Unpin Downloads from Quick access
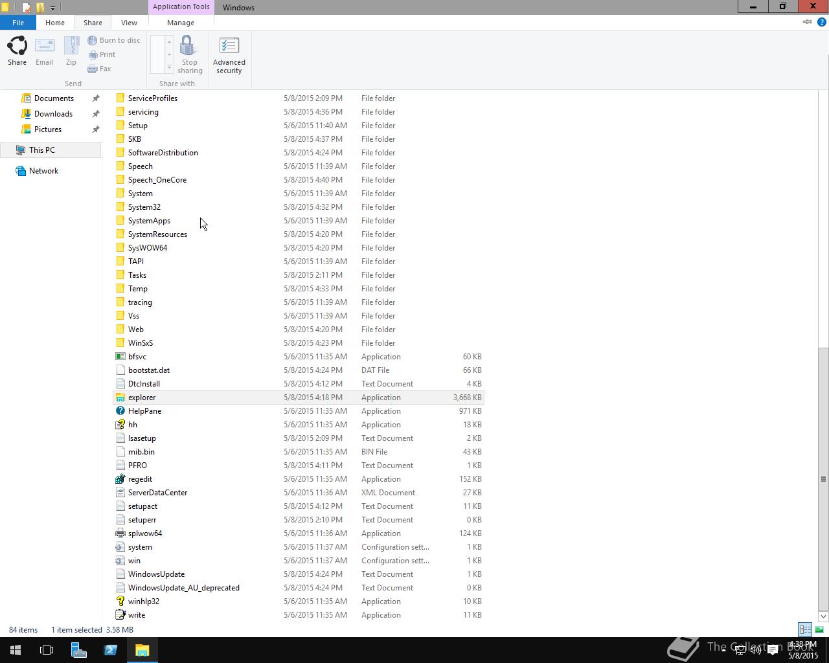Image resolution: width=829 pixels, height=663 pixels. (x=96, y=114)
